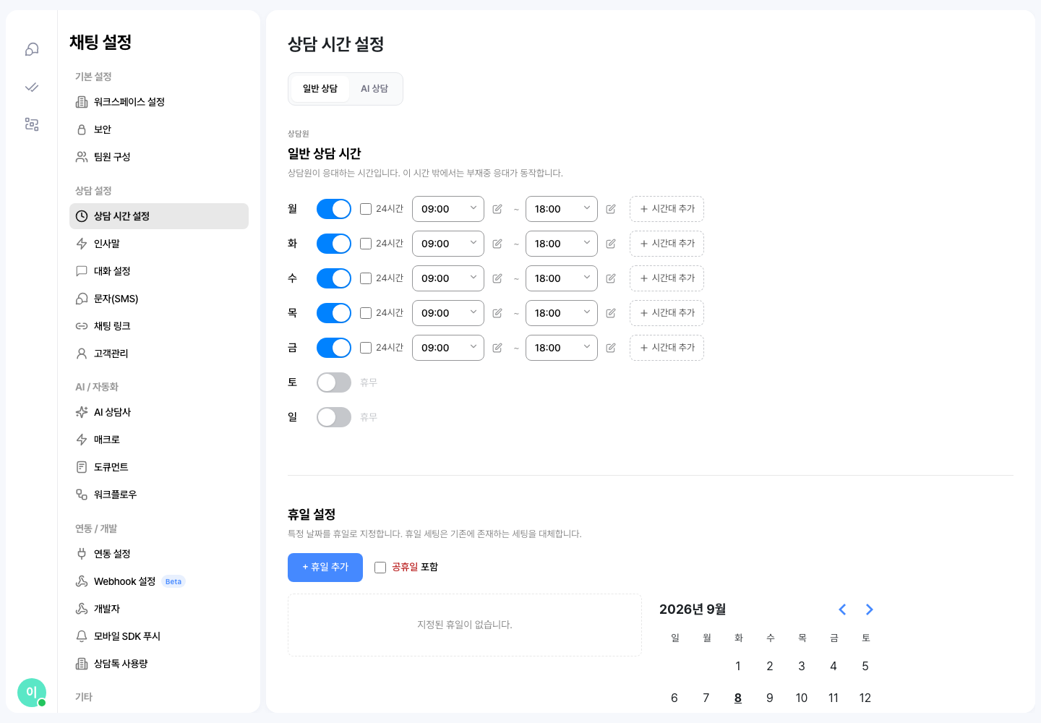Open the workflow icon in left rail

pos(32,124)
